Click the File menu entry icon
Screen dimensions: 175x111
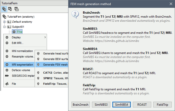[x=7, y=84]
